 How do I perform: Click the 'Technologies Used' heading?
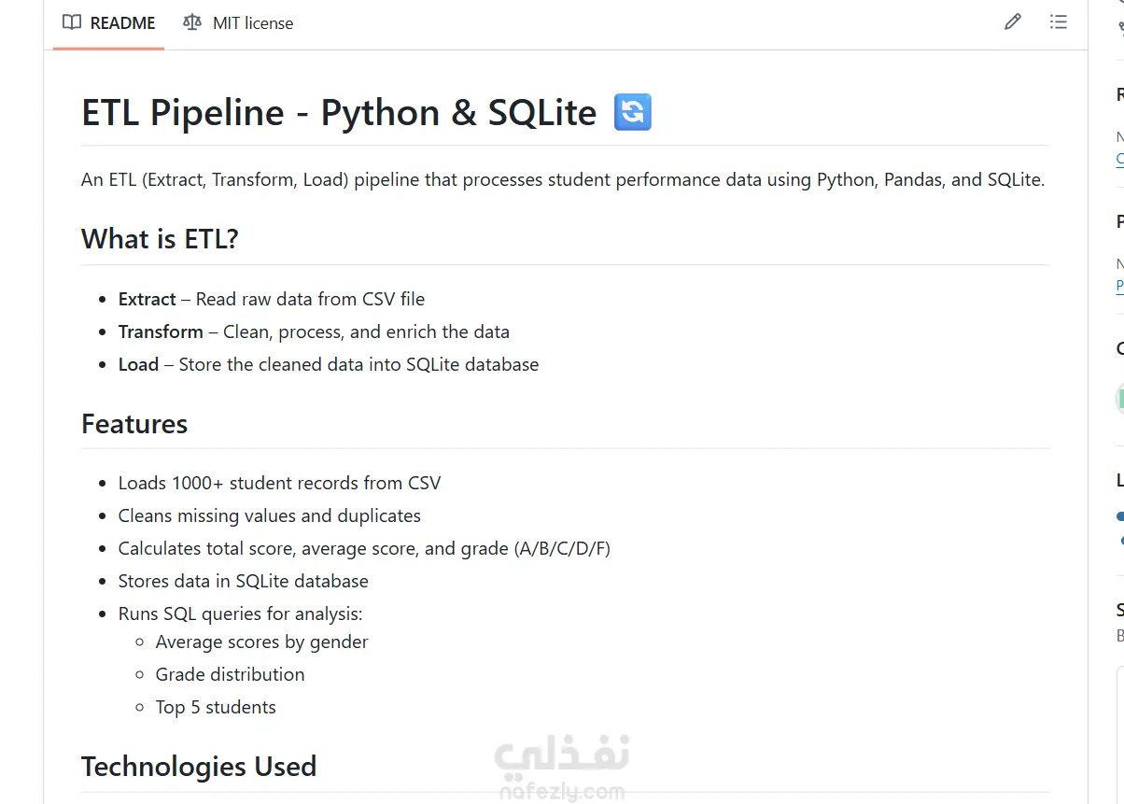pos(199,767)
